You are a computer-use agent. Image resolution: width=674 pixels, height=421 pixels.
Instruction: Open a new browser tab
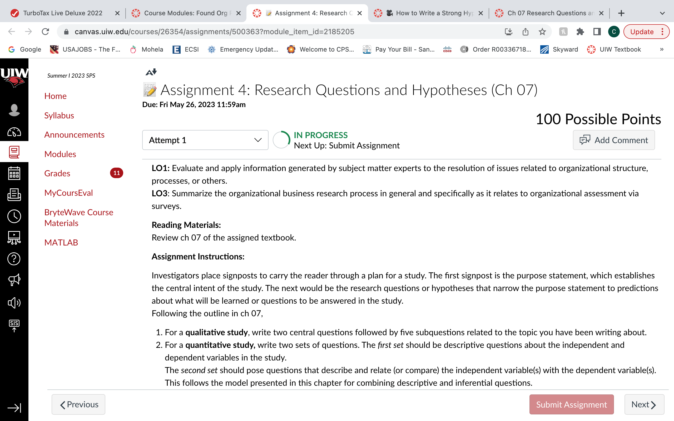pyautogui.click(x=621, y=13)
